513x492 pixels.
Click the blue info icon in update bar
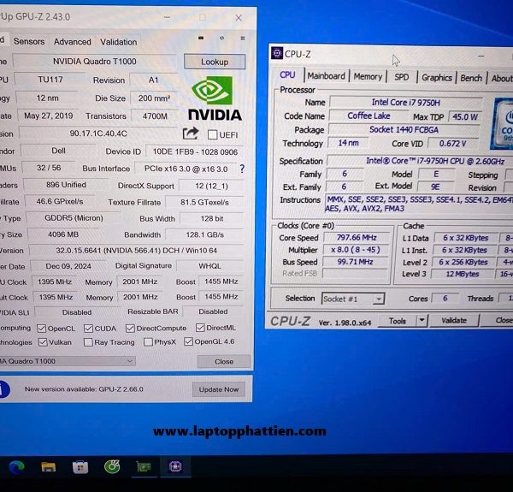(x=4, y=389)
